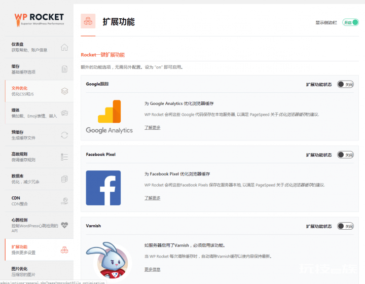Click the Varnish card title
365x284 pixels.
(93, 226)
